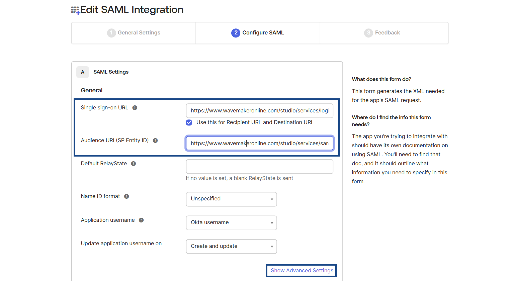The image size is (513, 281).
Task: Click into the Audience URI text field
Action: click(x=259, y=144)
